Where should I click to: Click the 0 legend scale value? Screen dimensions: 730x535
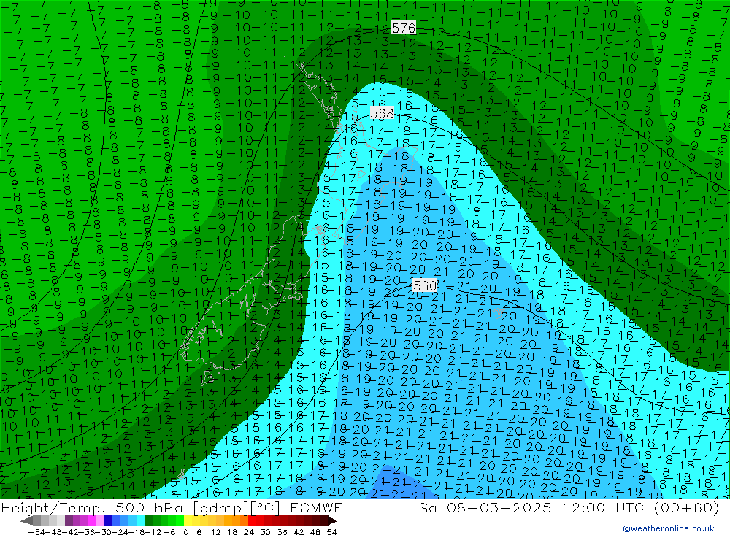[186, 531]
